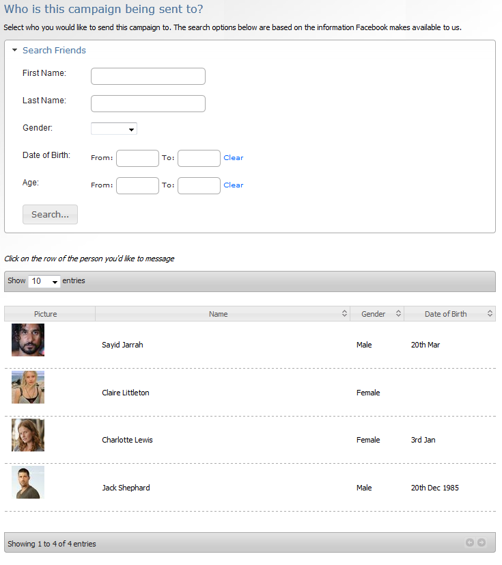
Task: Click the Showing 1 to 4 entries text
Action: [x=51, y=544]
